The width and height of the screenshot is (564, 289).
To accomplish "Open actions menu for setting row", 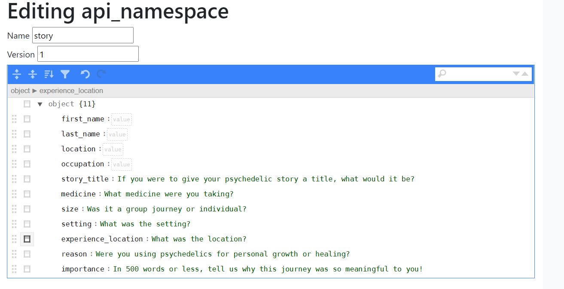I will [x=27, y=224].
